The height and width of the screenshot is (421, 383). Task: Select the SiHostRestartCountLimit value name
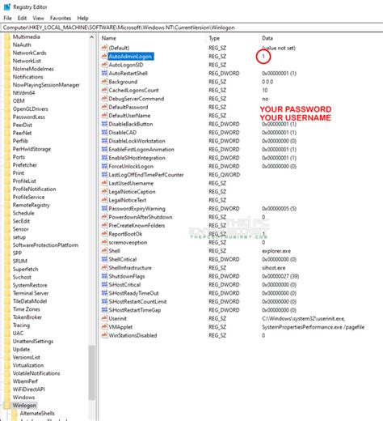[137, 301]
